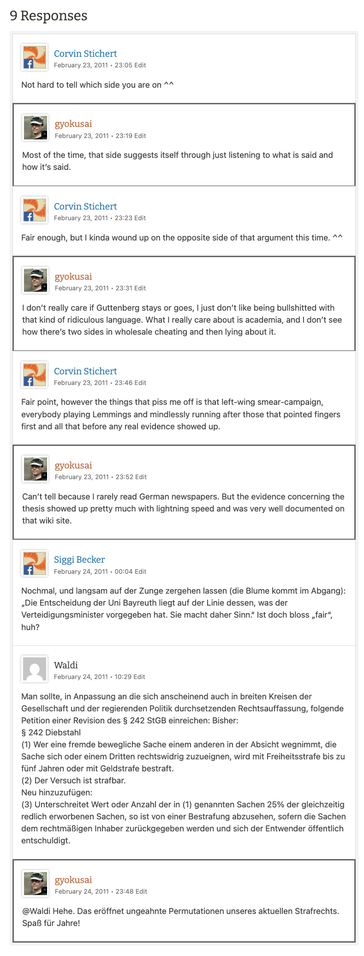Click Corvin Stichert's avatar on the 23:05 comment
Screen dimensions: 364x956
pos(35,57)
